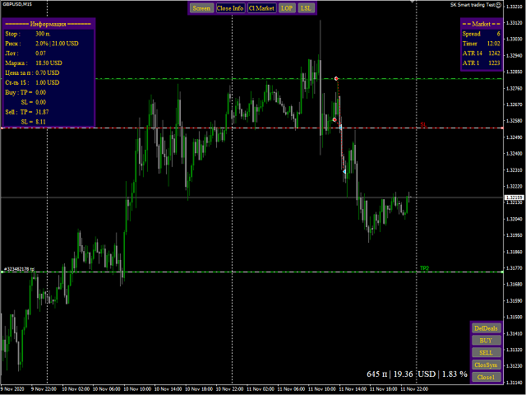The width and height of the screenshot is (526, 395).
Task: Click the 9 Nov 22:00 time axis label
Action: point(44,389)
